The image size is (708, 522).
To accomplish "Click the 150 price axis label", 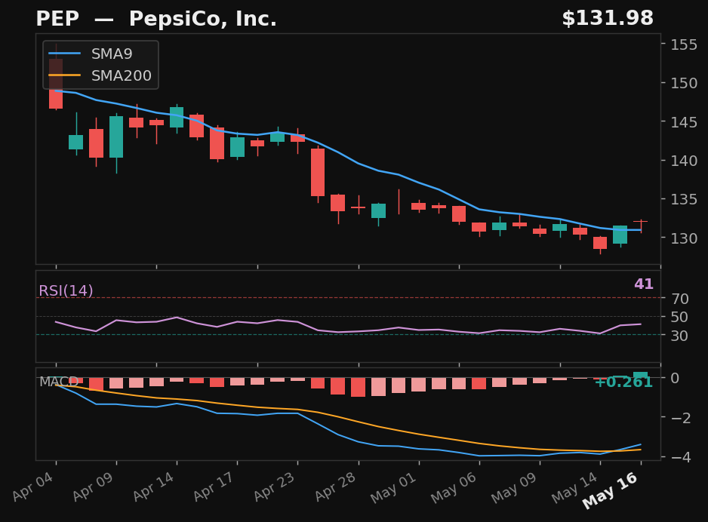I will click(x=684, y=83).
